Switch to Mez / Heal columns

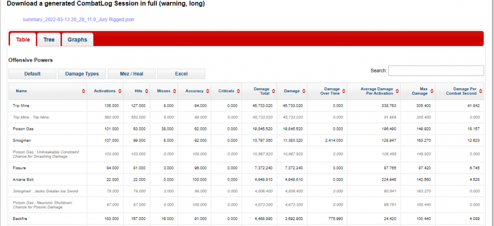[131, 74]
